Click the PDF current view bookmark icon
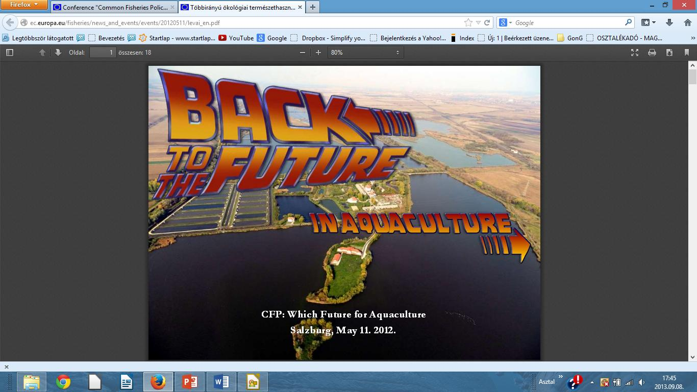This screenshot has height=392, width=697. 686,53
